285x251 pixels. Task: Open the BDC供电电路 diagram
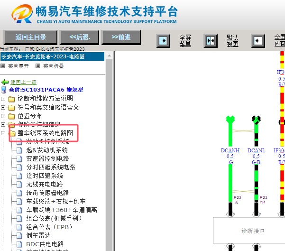[45, 244]
